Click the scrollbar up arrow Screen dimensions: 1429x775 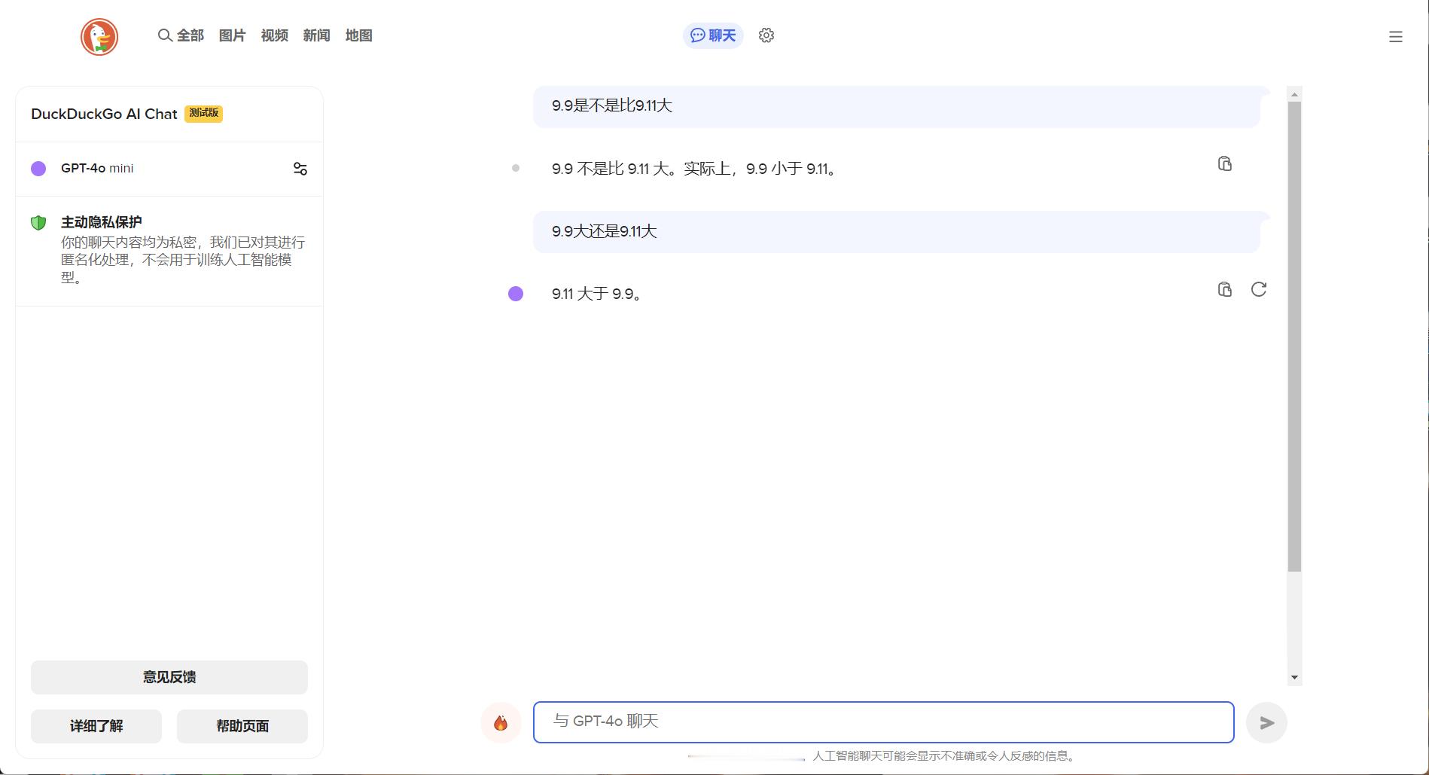(1295, 94)
